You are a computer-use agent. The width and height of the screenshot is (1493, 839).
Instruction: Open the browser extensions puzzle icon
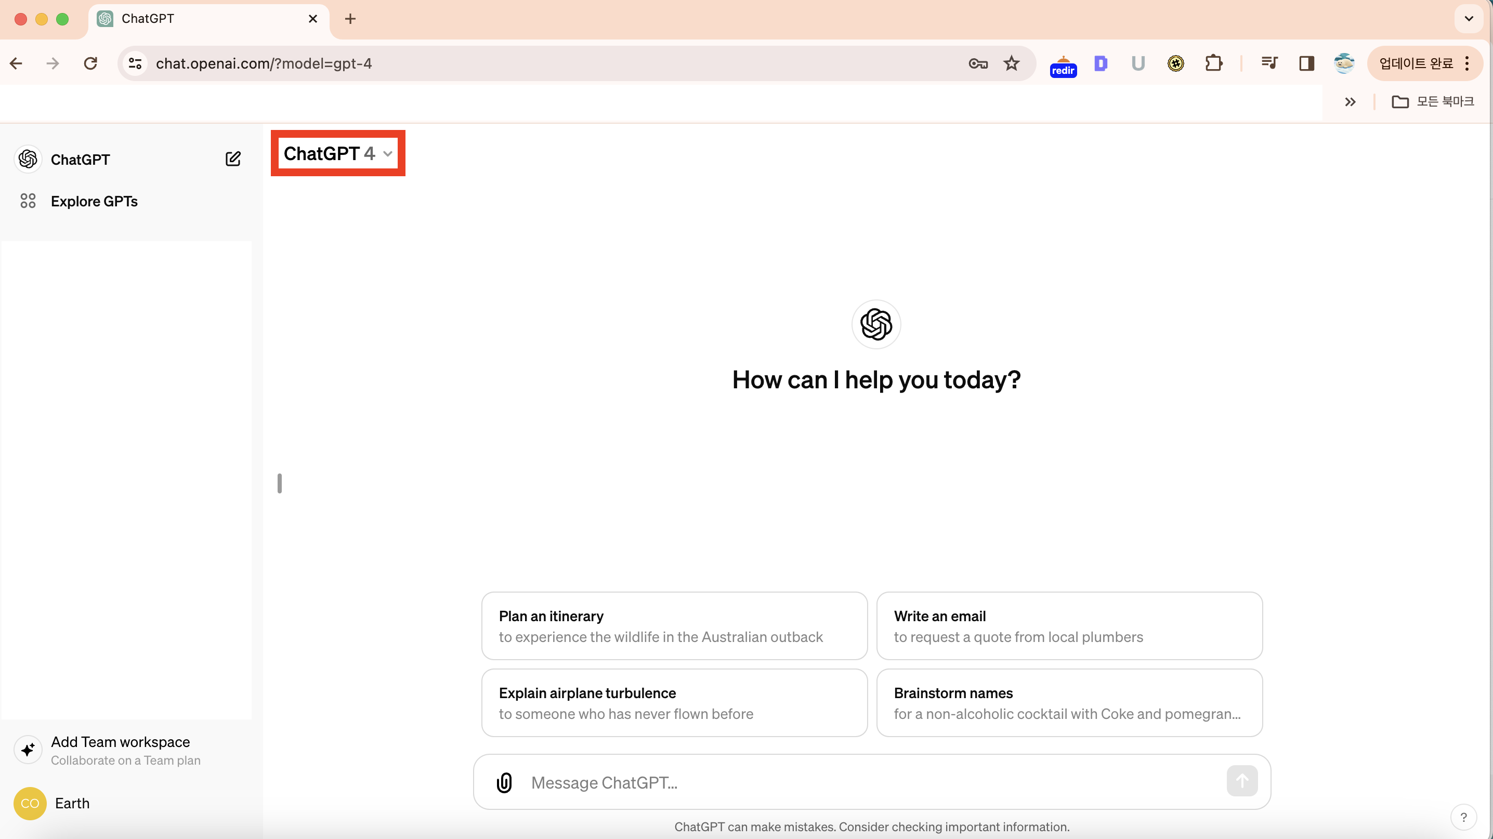1213,63
